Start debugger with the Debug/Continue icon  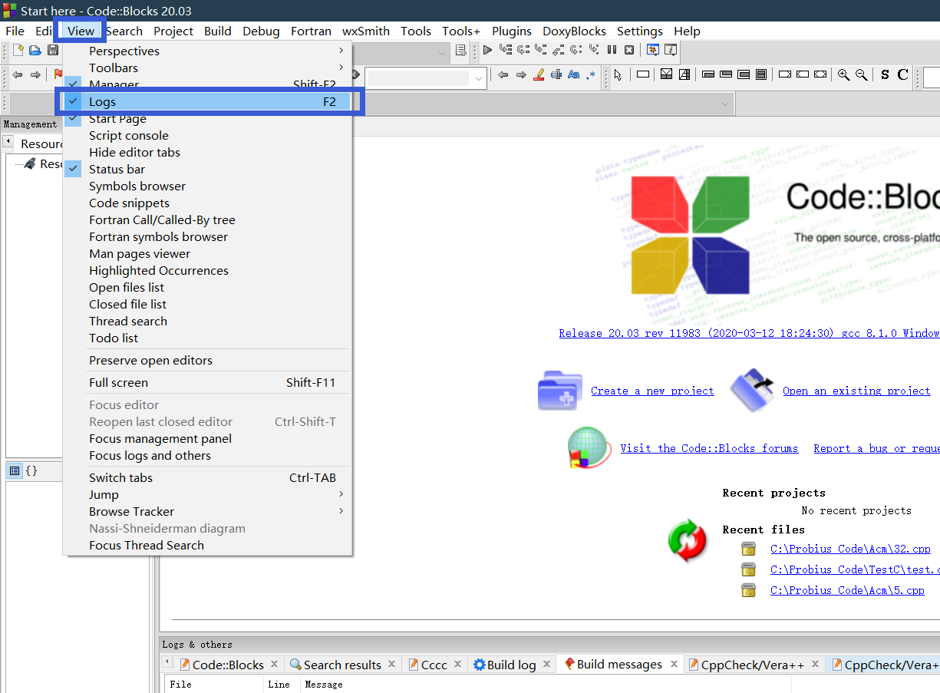click(487, 50)
